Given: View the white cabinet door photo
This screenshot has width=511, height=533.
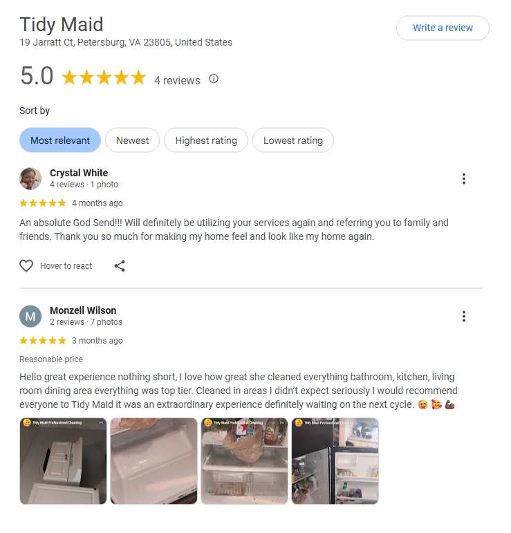Looking at the screenshot, I should tap(63, 461).
